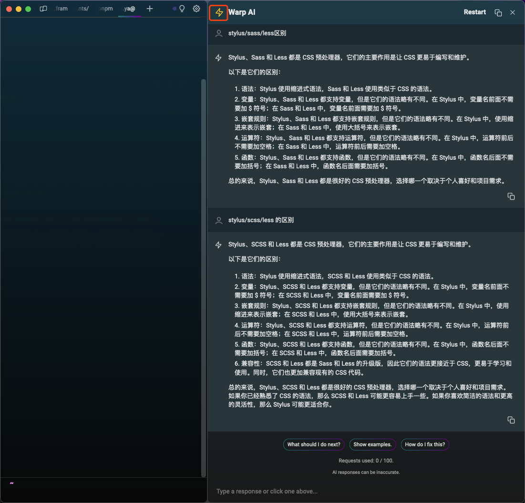This screenshot has height=503, width=525.
Task: Click the panes icon left of tabs
Action: pyautogui.click(x=43, y=9)
